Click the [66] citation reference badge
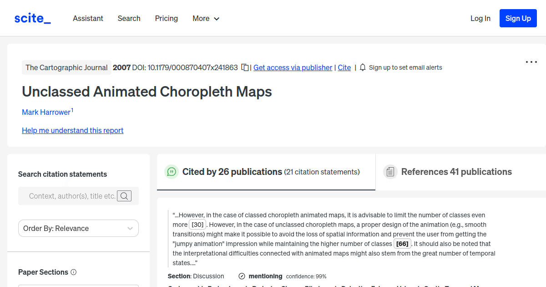The height and width of the screenshot is (287, 546). (x=402, y=243)
